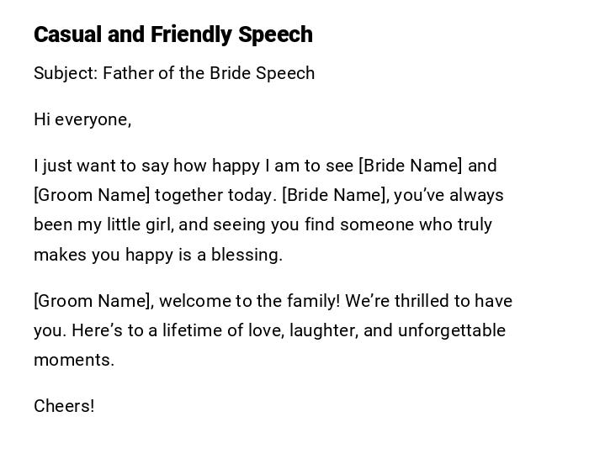The width and height of the screenshot is (589, 459).
Task: Click the "Casual and Friendly Speech" heading
Action: coord(172,34)
